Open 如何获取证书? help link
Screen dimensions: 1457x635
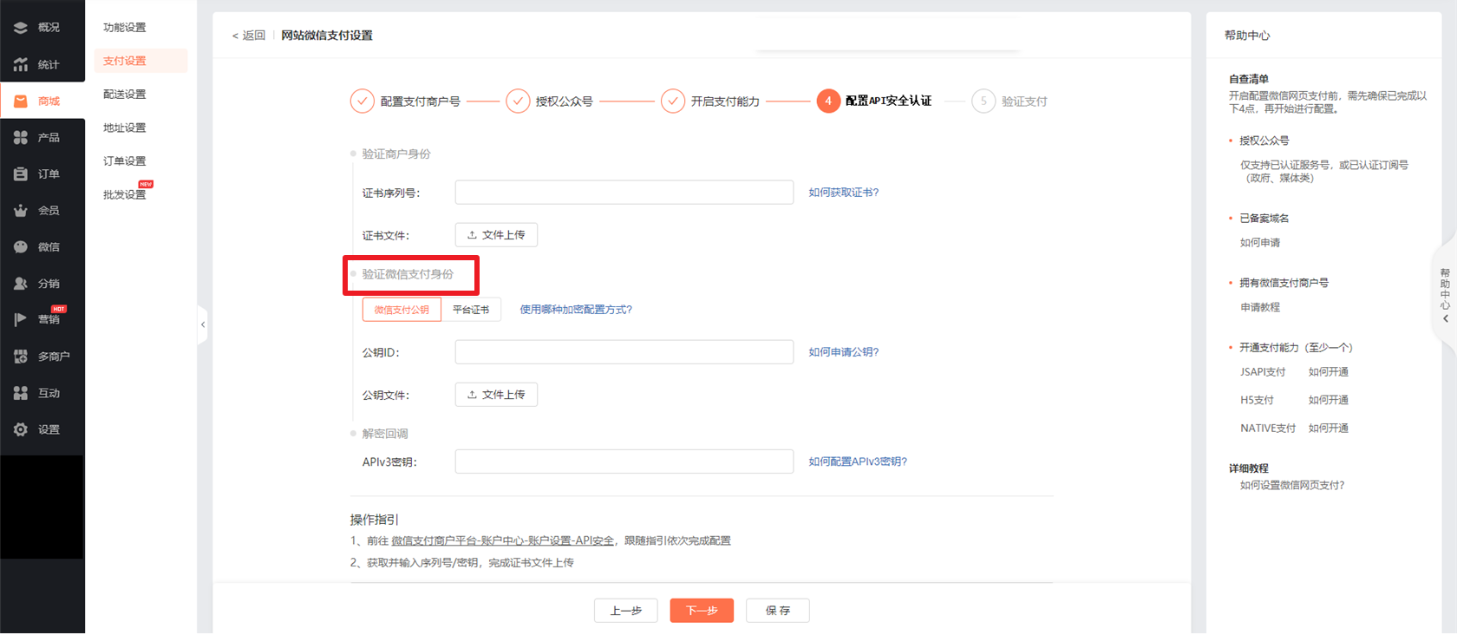point(844,193)
